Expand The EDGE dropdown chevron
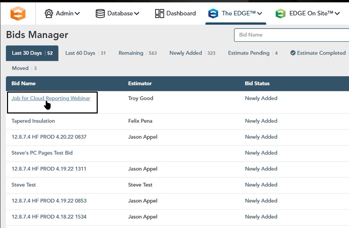 [260, 14]
